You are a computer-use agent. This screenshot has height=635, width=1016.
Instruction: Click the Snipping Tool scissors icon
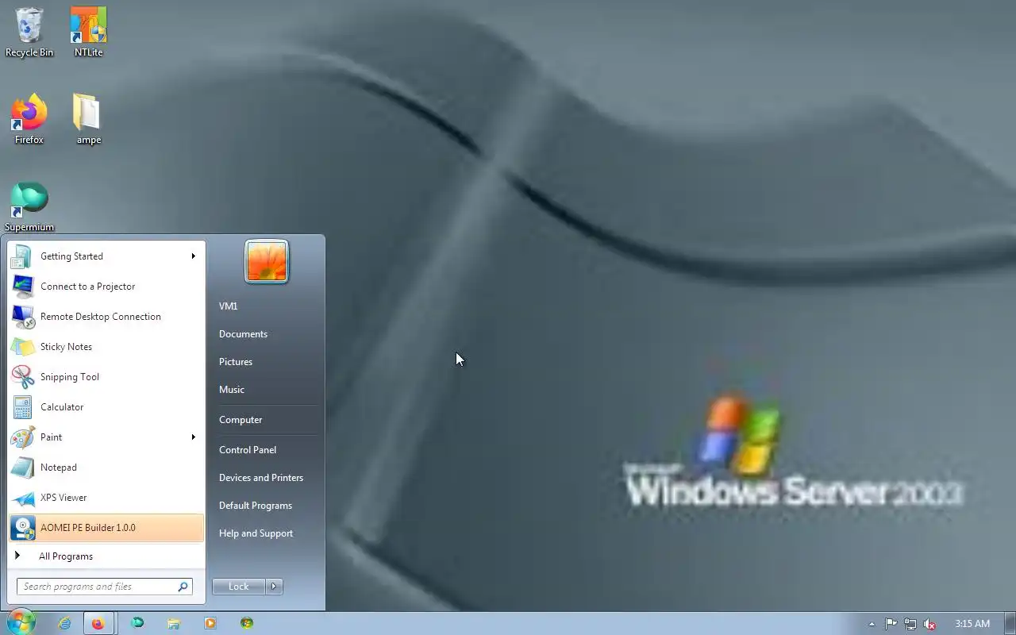pos(22,377)
